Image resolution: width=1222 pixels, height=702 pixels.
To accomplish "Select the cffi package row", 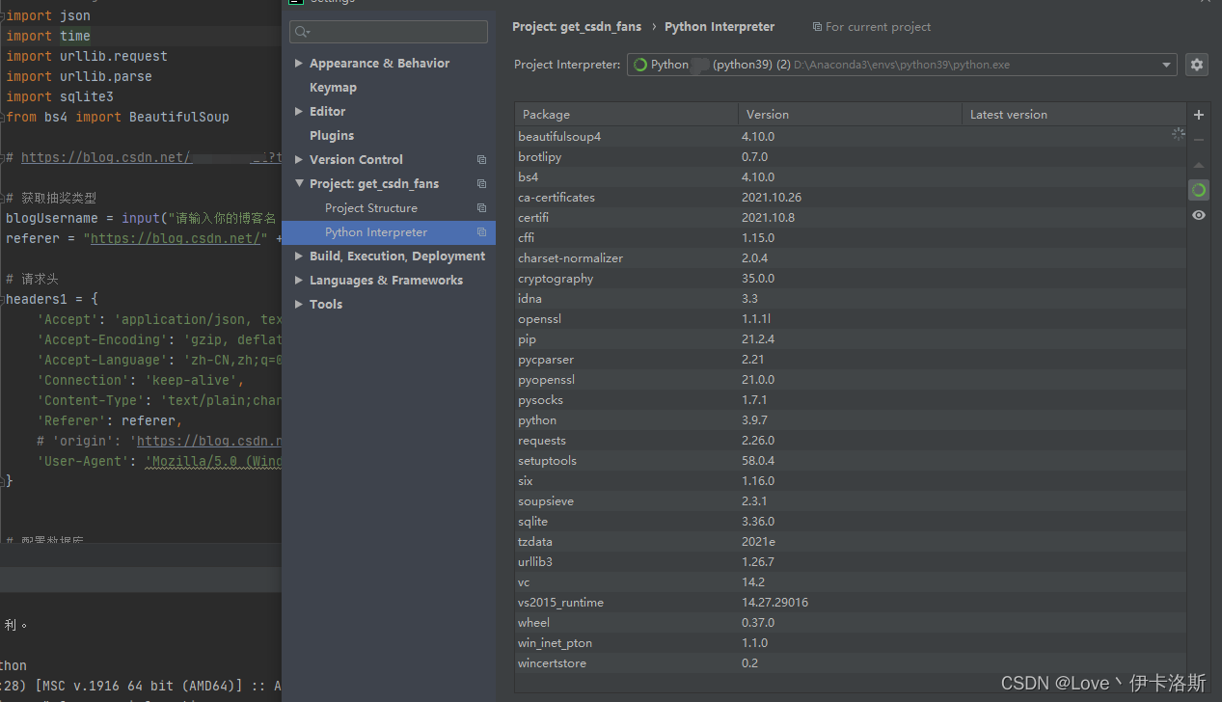I will pos(850,237).
